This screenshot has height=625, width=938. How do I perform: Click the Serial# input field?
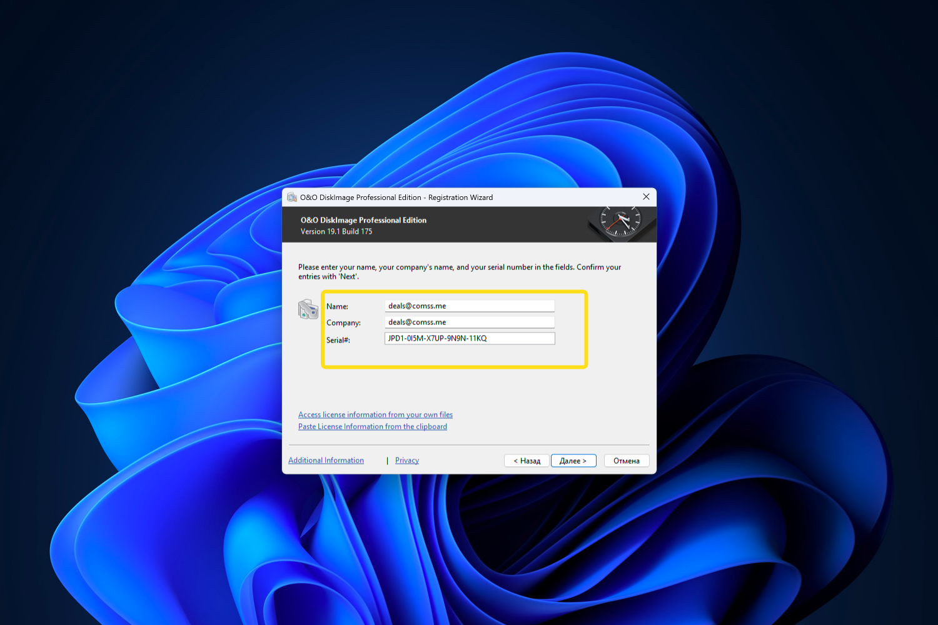pyautogui.click(x=470, y=338)
